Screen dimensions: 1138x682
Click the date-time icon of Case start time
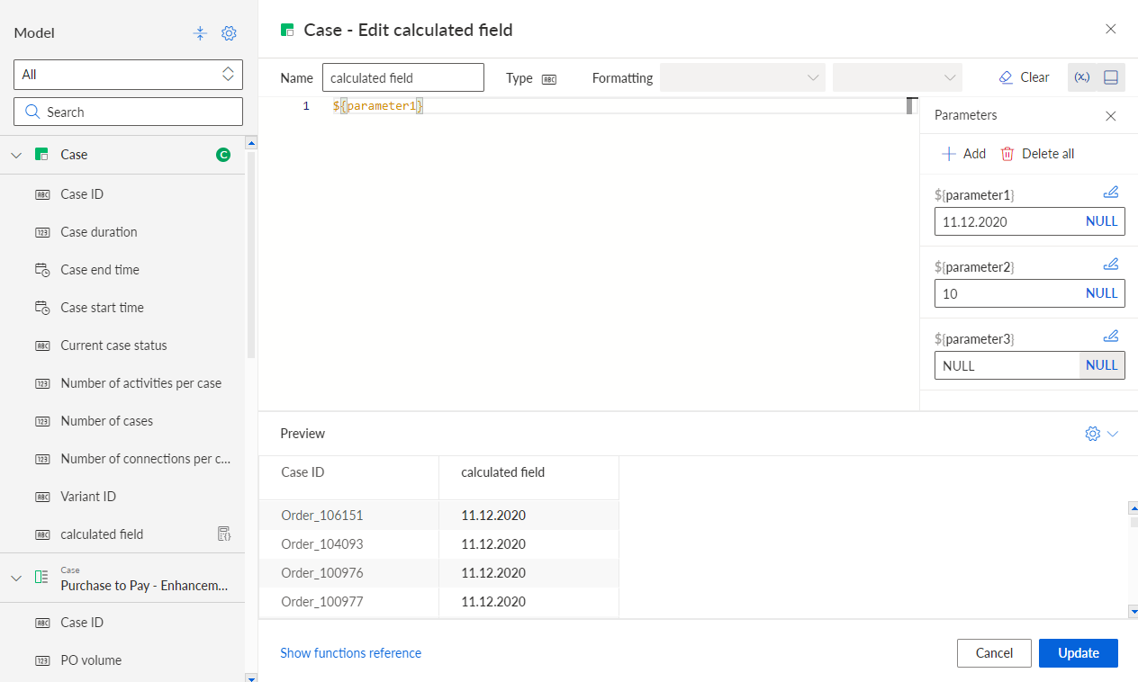tap(42, 308)
